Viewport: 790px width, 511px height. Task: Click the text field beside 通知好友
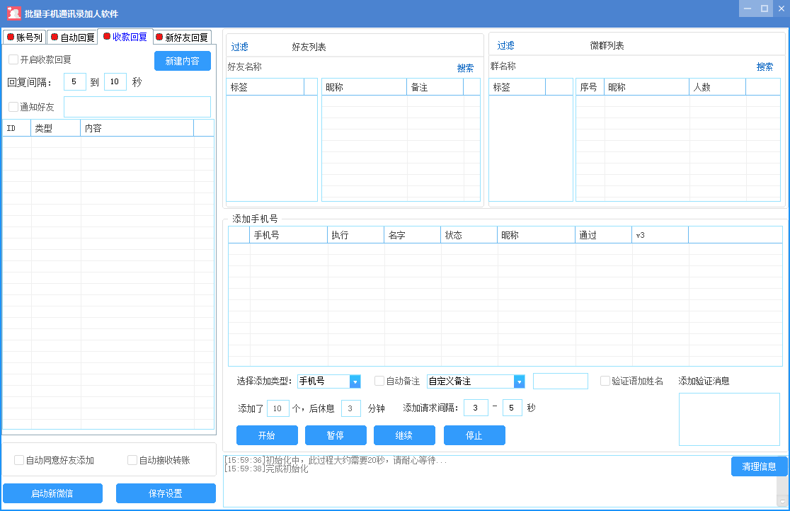137,107
